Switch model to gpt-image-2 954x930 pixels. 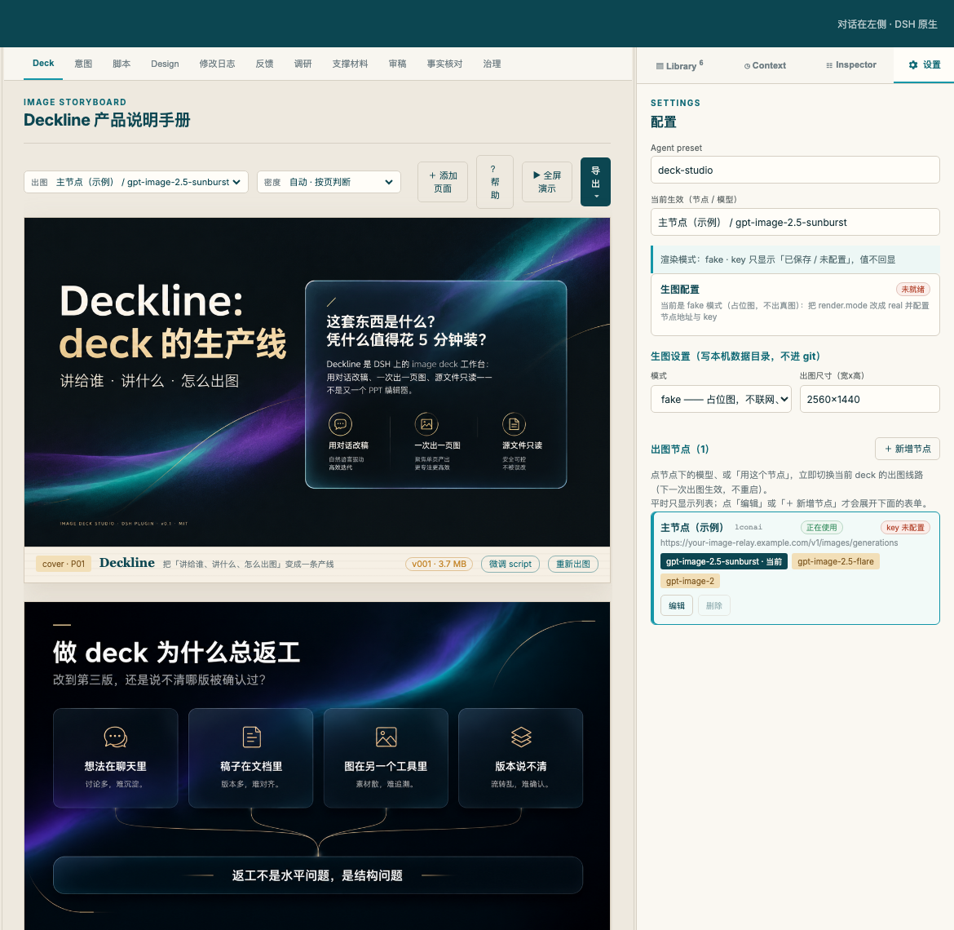coord(690,581)
